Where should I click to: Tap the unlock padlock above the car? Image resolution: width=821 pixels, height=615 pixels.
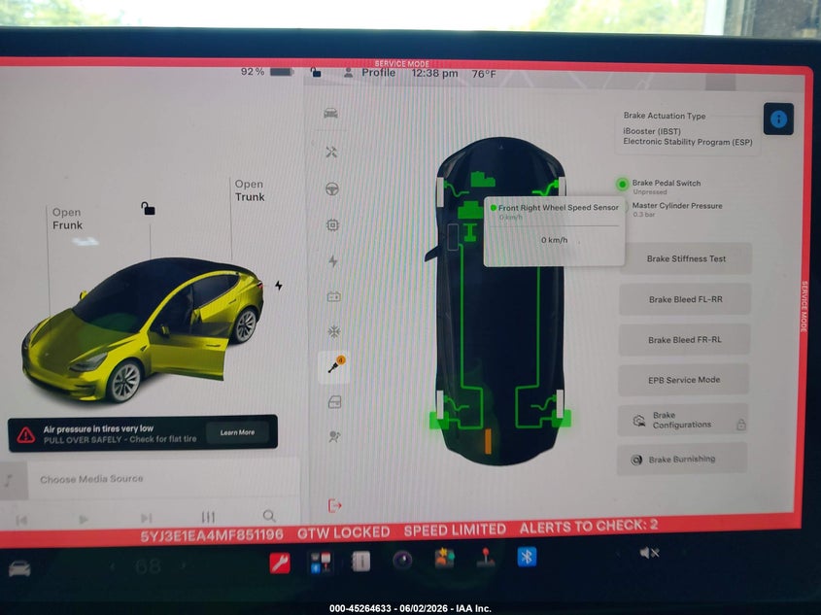tap(148, 208)
